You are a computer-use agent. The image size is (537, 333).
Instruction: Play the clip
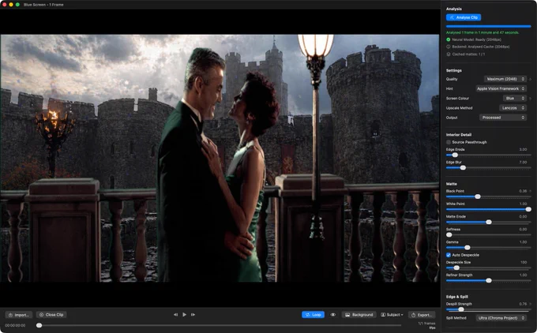point(184,315)
